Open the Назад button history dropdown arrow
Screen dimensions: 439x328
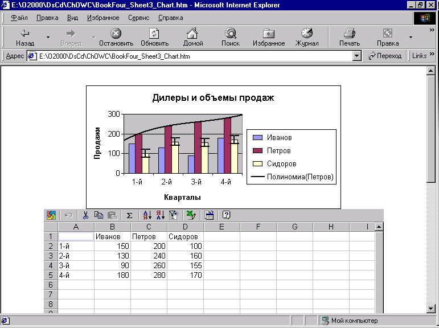(48, 38)
